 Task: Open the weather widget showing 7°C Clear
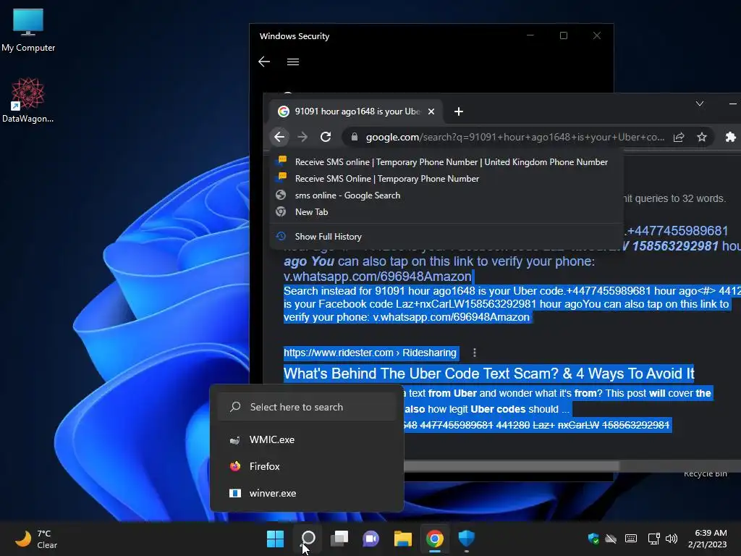pos(35,539)
